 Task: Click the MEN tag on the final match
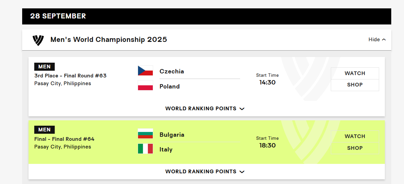44,130
